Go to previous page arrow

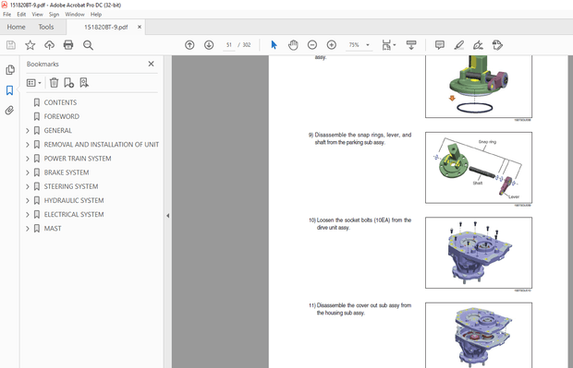point(189,45)
